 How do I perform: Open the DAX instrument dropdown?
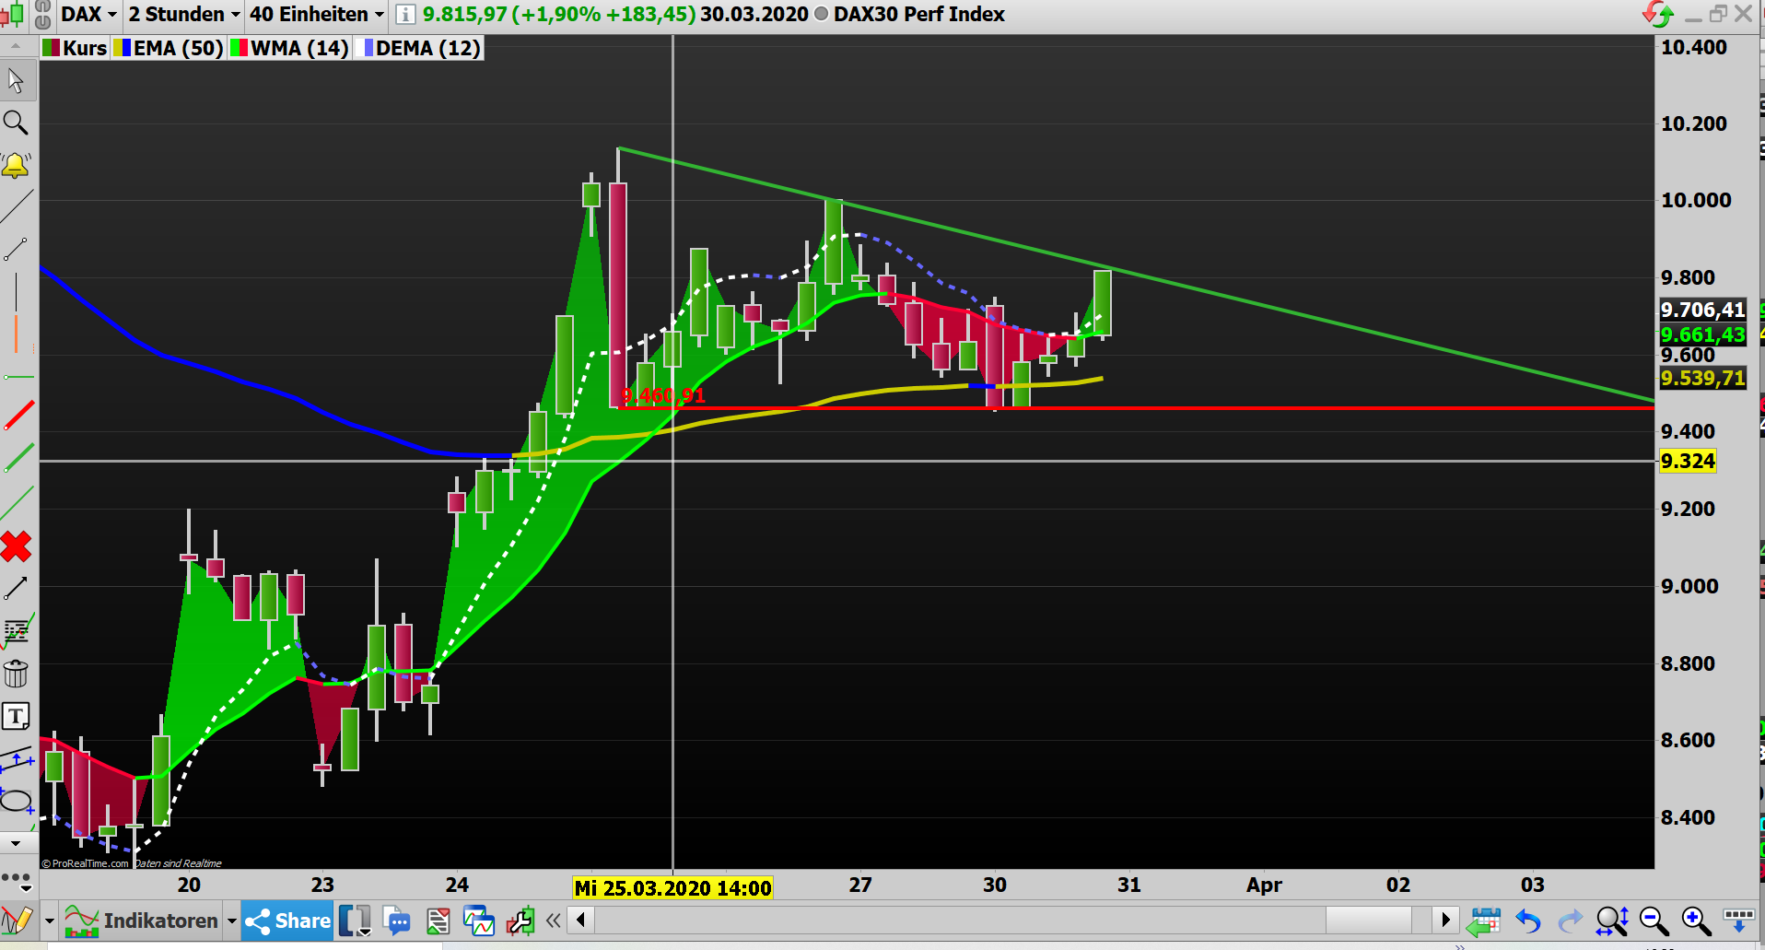[x=88, y=14]
